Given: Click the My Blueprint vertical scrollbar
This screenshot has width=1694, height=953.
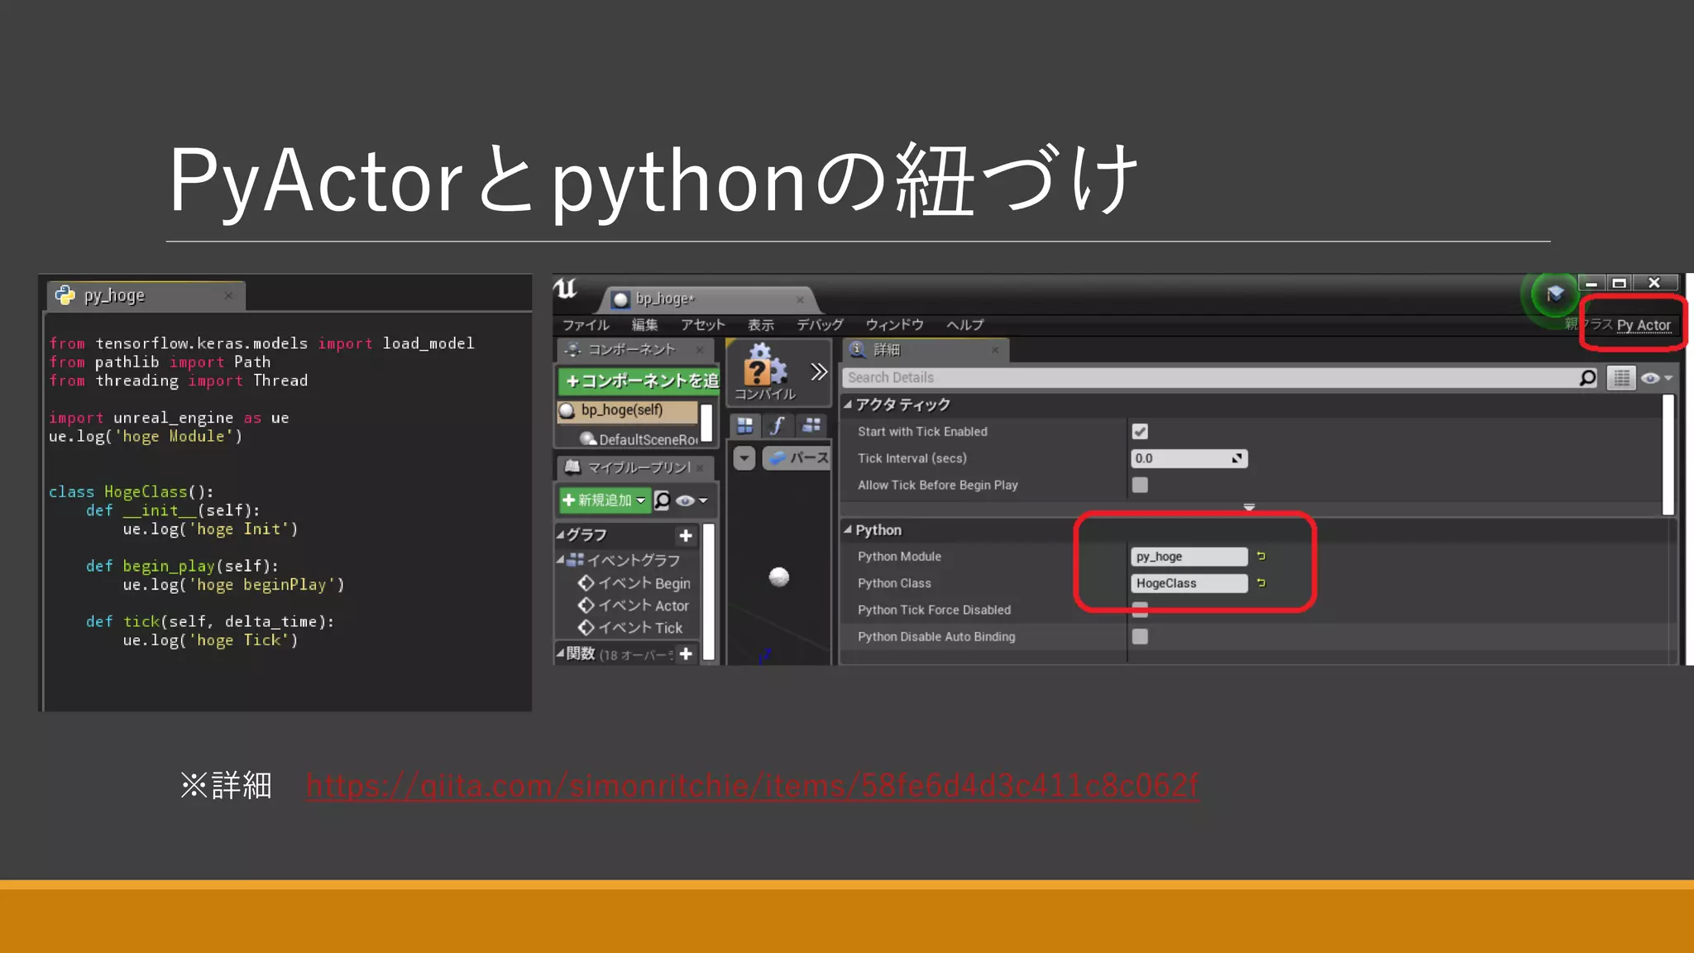Looking at the screenshot, I should (x=708, y=591).
